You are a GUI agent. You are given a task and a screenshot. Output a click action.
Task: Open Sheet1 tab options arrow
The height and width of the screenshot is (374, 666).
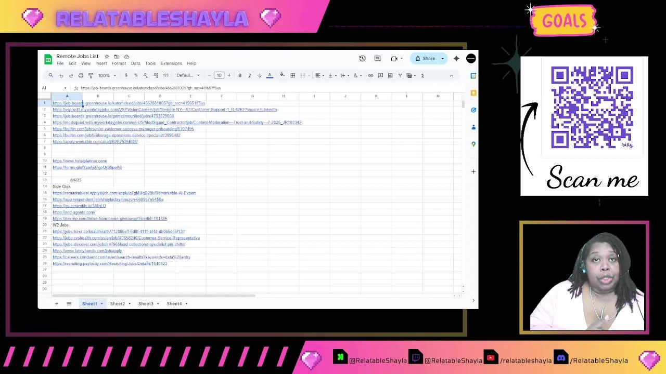click(102, 303)
